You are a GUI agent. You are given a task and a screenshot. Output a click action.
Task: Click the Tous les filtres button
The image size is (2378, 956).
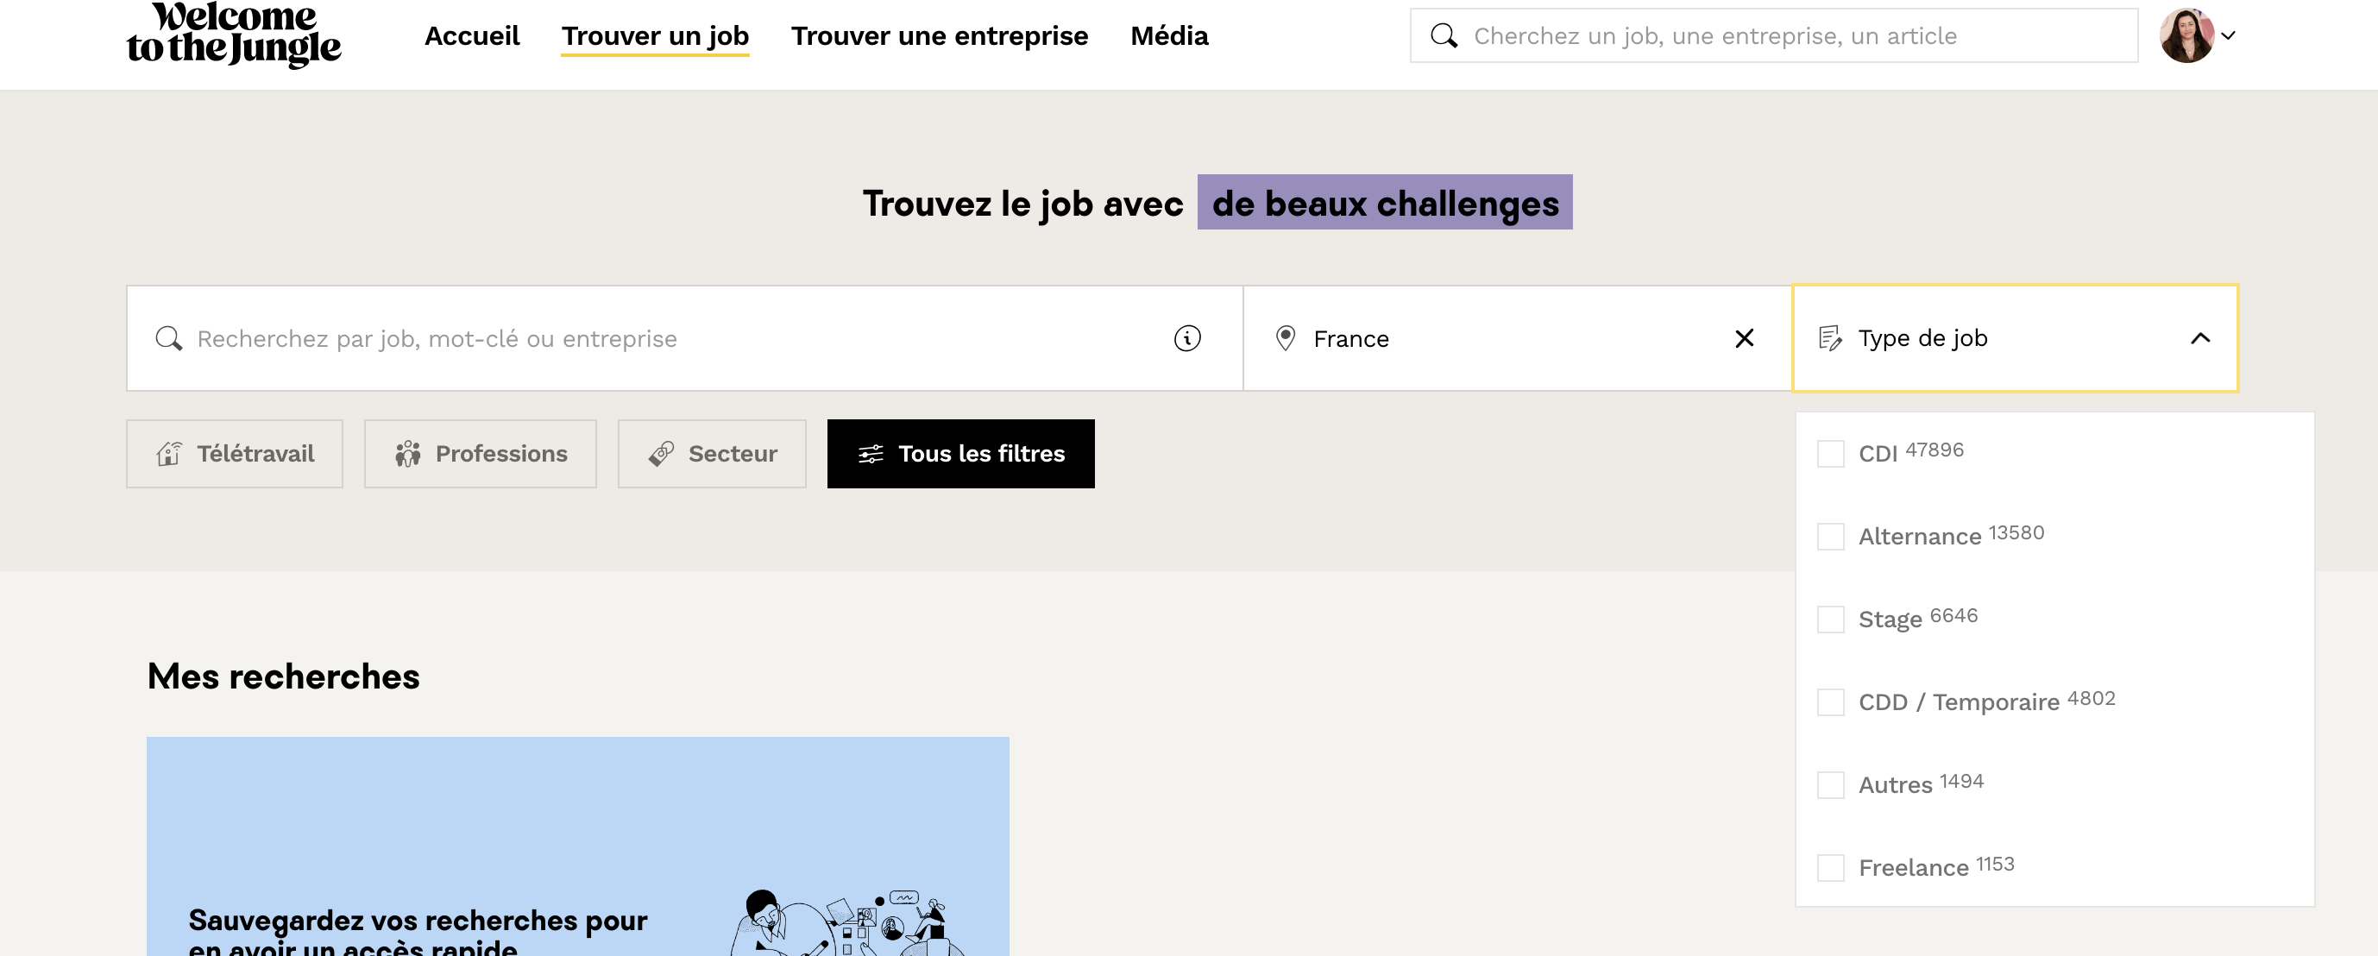pyautogui.click(x=960, y=454)
